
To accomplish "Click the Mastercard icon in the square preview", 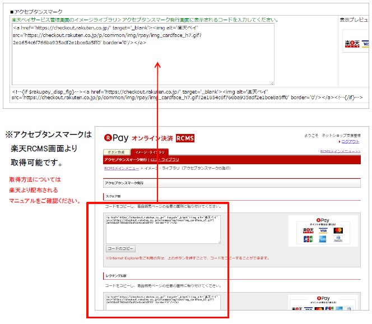I will click(338, 230).
